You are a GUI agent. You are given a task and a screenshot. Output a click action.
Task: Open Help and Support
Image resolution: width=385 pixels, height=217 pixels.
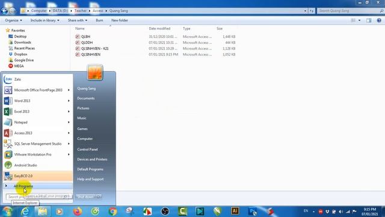(90, 179)
